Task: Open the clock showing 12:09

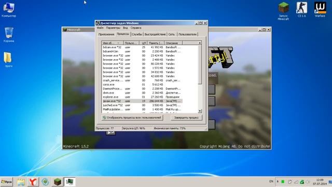Action: coord(320,182)
